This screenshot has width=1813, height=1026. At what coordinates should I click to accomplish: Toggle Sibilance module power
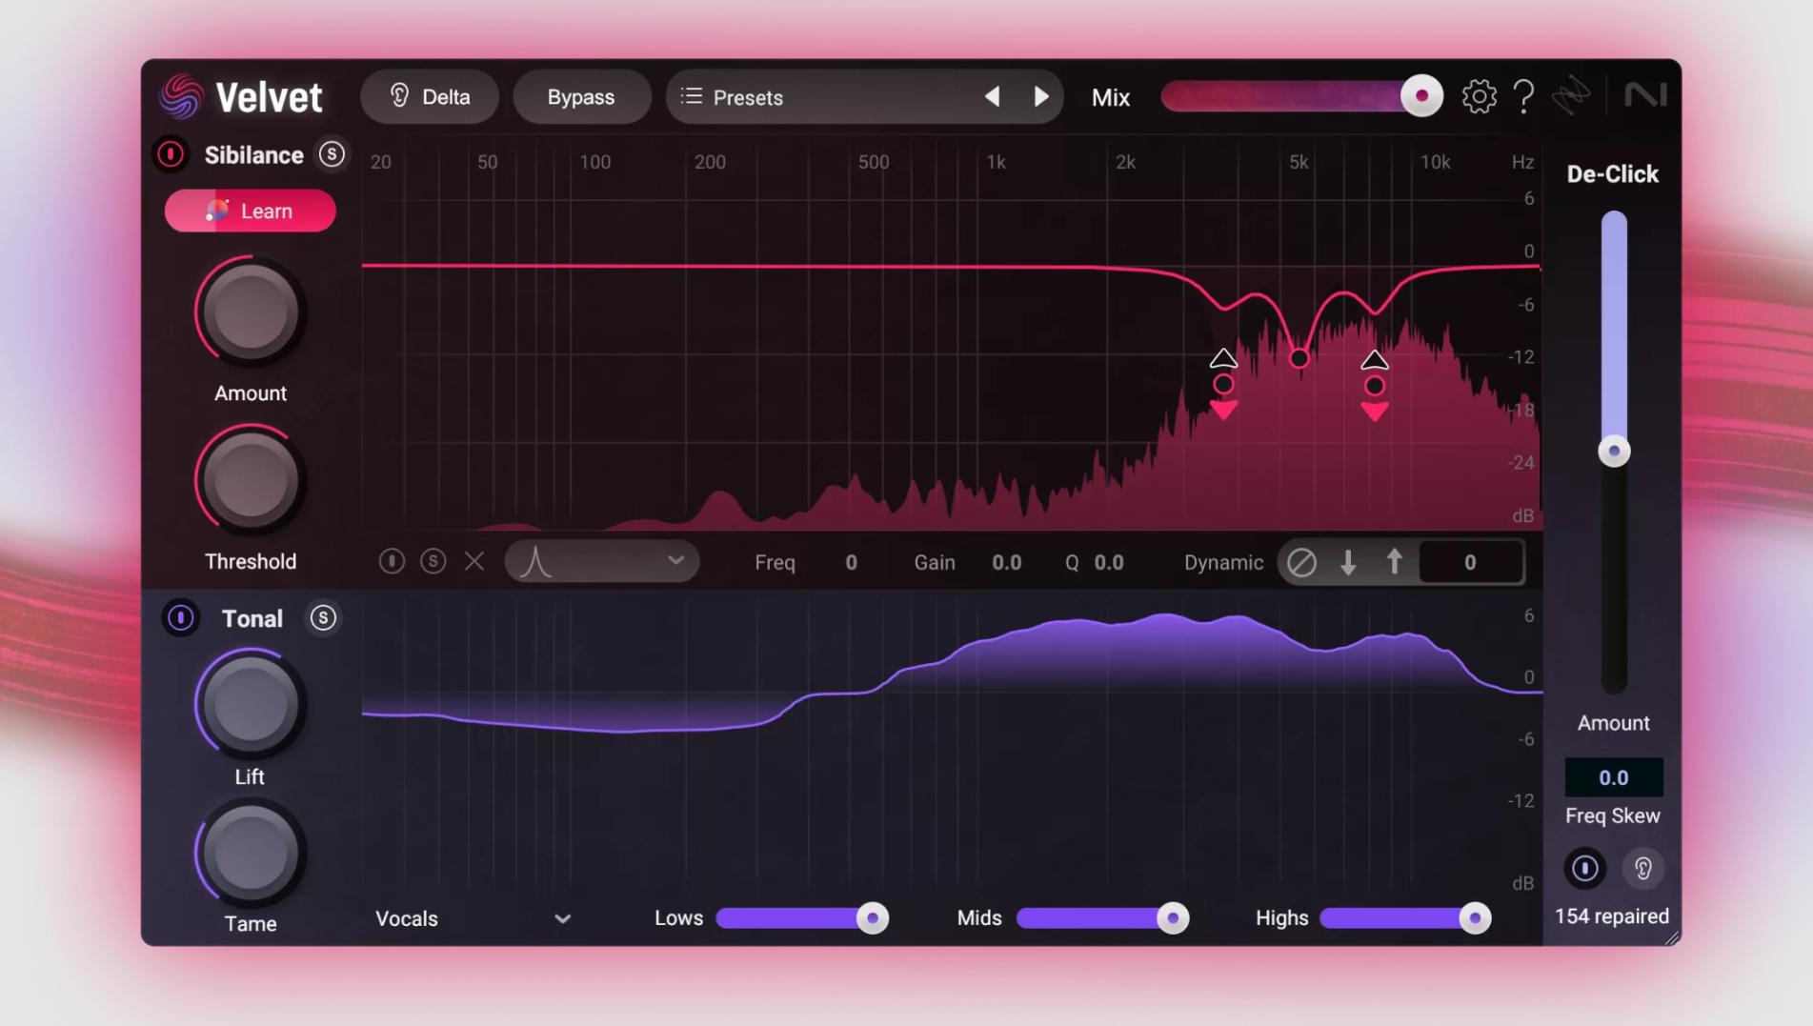click(x=171, y=154)
